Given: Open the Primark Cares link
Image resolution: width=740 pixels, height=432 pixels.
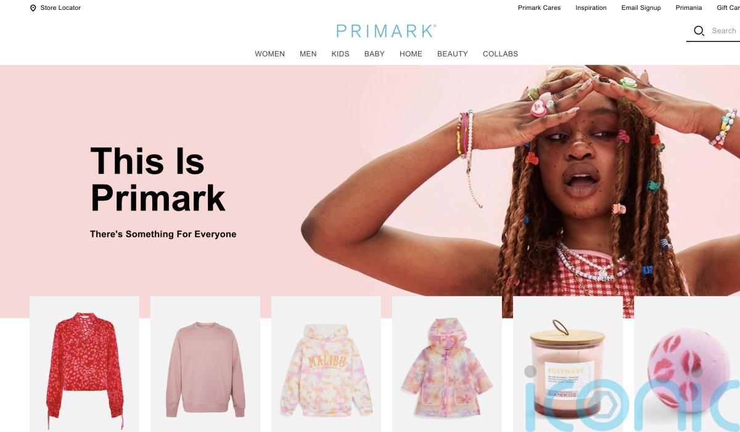Looking at the screenshot, I should (x=539, y=8).
